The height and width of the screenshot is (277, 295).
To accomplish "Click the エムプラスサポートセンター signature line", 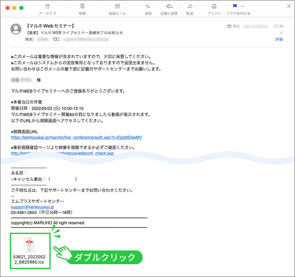I will [37, 201].
